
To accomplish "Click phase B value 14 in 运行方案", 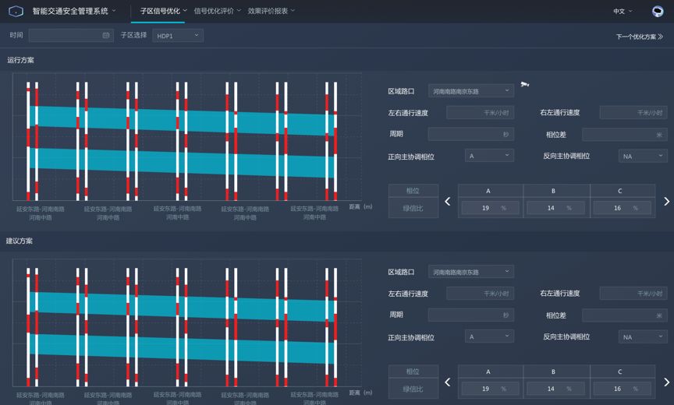I will [x=555, y=208].
